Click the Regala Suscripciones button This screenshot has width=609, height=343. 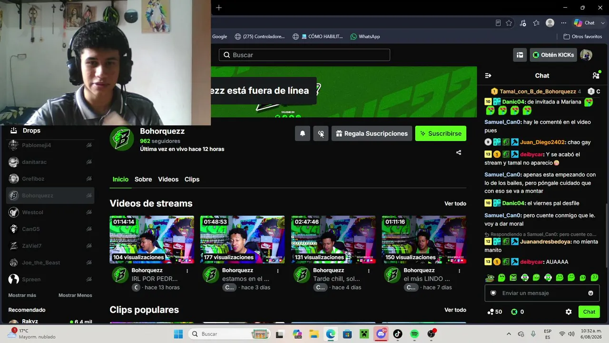pos(372,133)
